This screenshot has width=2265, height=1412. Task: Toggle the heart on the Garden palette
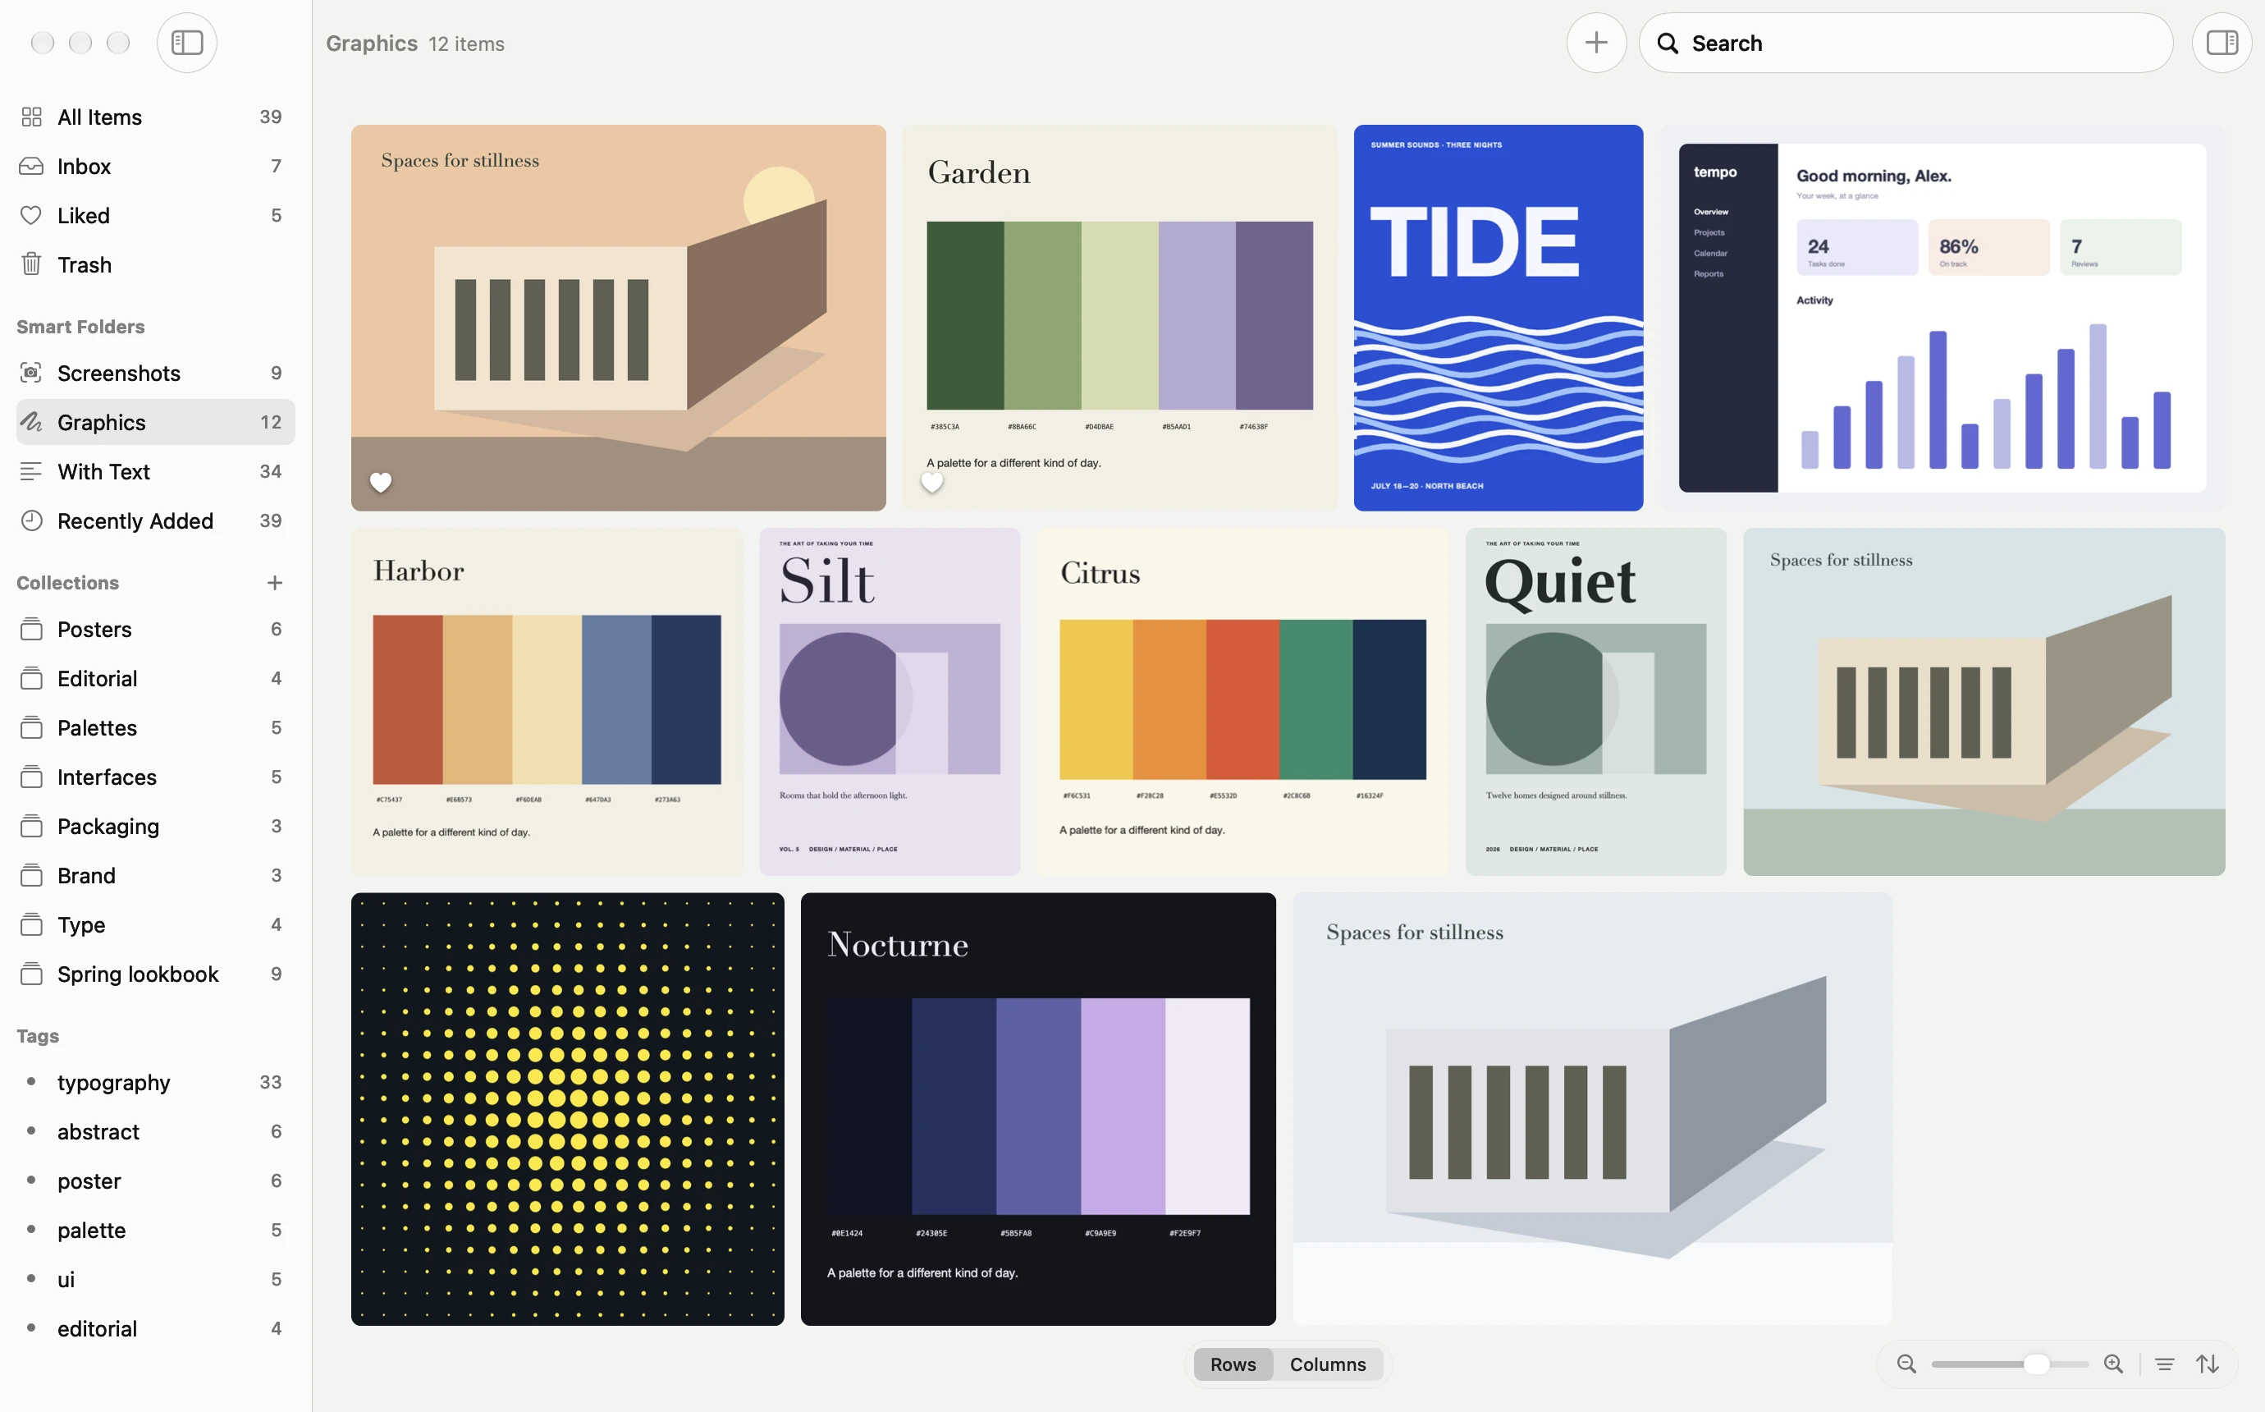931,482
